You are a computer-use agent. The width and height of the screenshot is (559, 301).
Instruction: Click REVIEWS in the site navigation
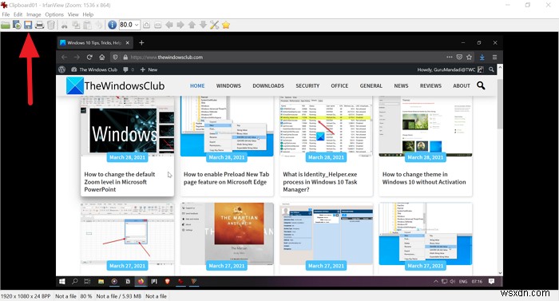click(430, 85)
